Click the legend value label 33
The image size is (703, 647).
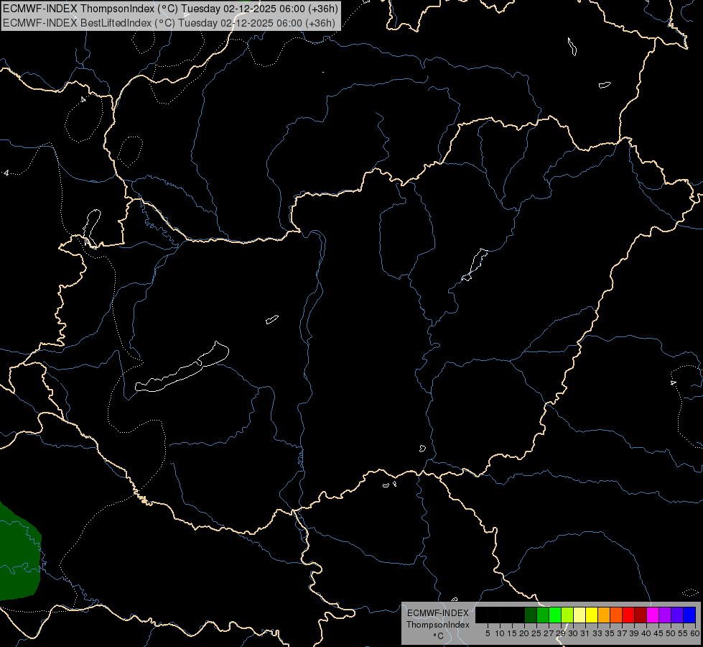(597, 633)
